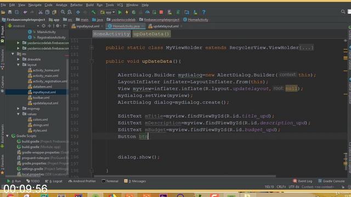The width and height of the screenshot is (351, 197).
Task: Click the Synchronize toolbar icon
Action: pyautogui.click(x=17, y=12)
